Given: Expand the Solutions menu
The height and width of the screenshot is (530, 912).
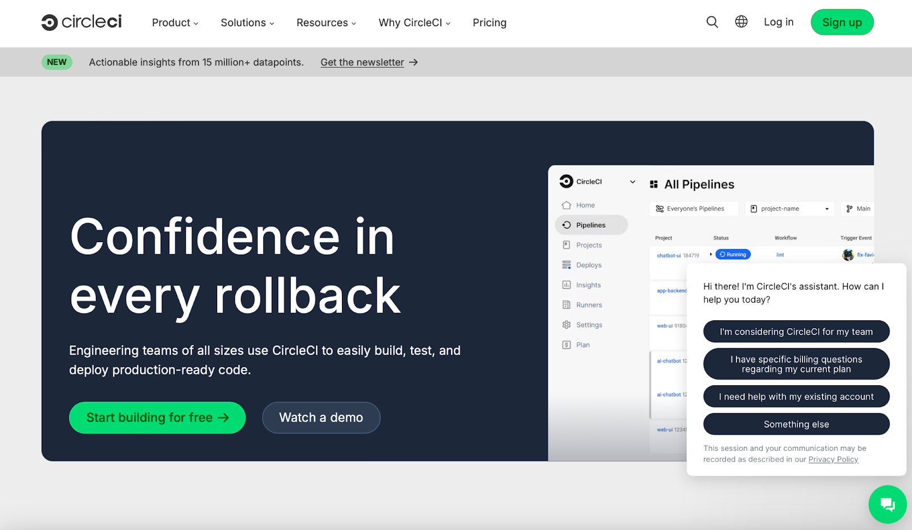Looking at the screenshot, I should [247, 23].
